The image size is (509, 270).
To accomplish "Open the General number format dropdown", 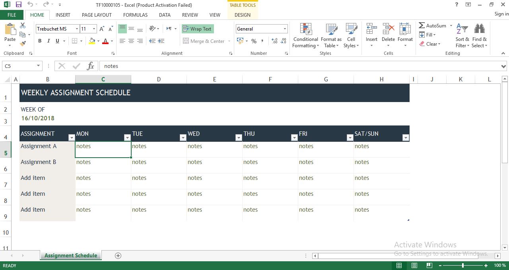I will click(285, 29).
